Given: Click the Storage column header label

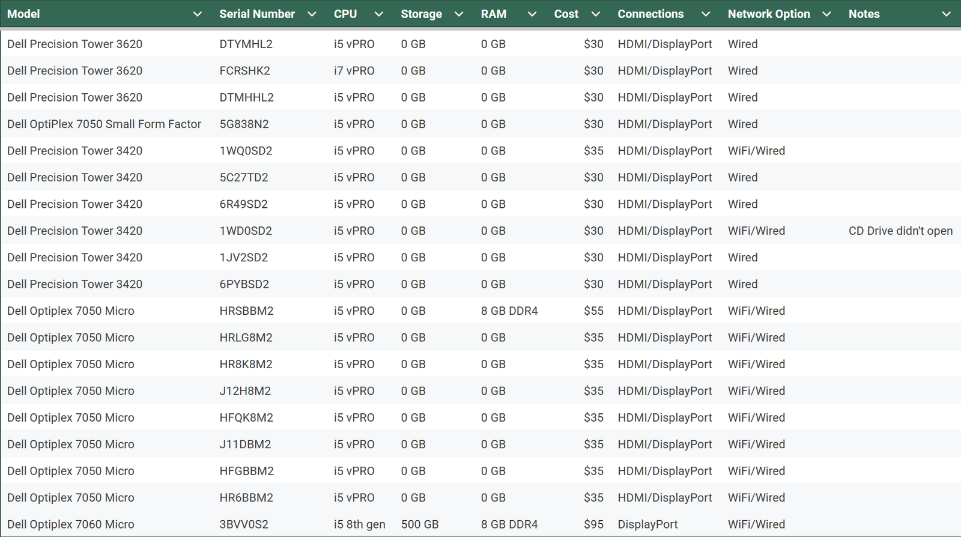Looking at the screenshot, I should tap(422, 14).
